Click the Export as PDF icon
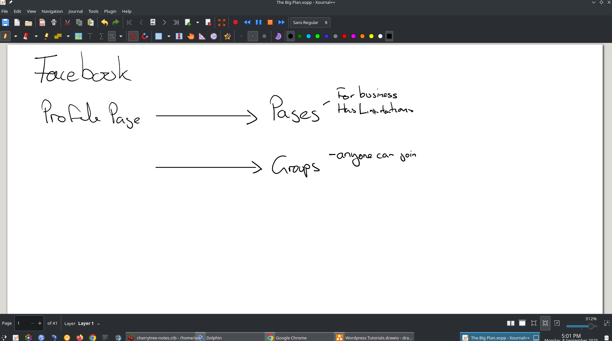This screenshot has height=341, width=612. click(x=42, y=22)
